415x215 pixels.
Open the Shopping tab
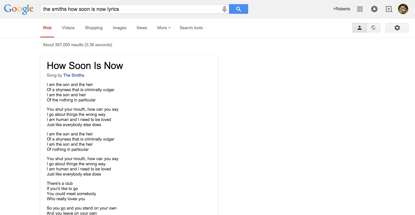point(94,28)
